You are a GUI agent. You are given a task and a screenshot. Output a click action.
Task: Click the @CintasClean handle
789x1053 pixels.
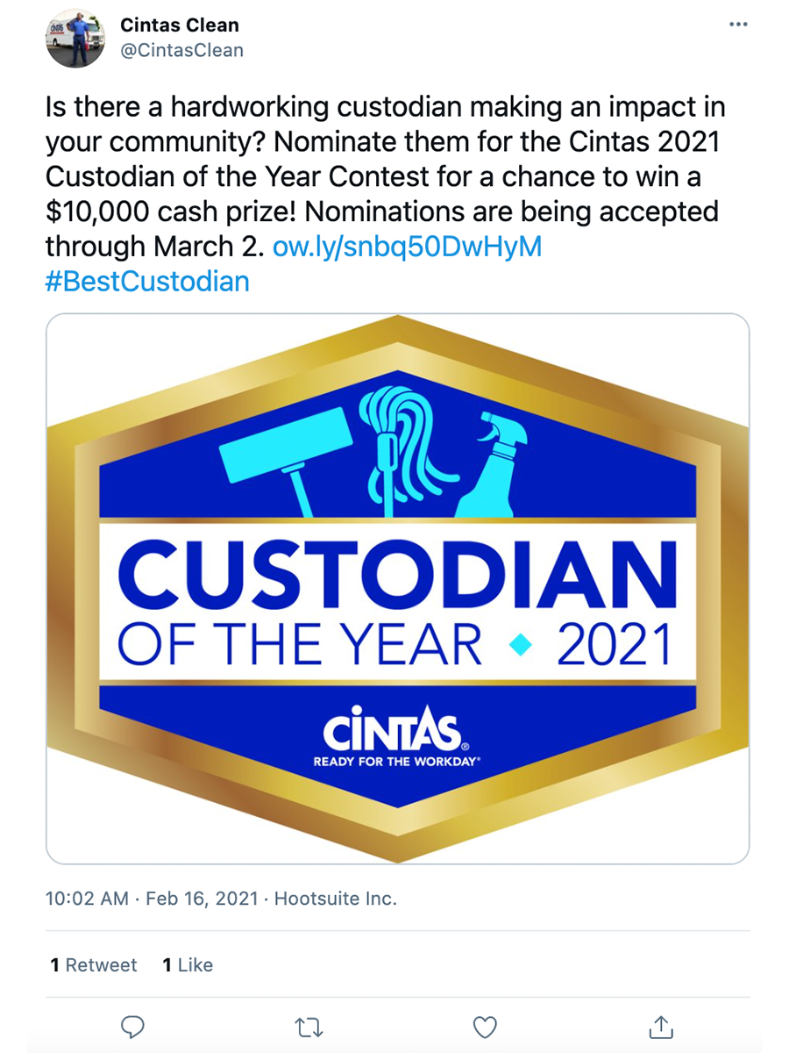tap(182, 50)
